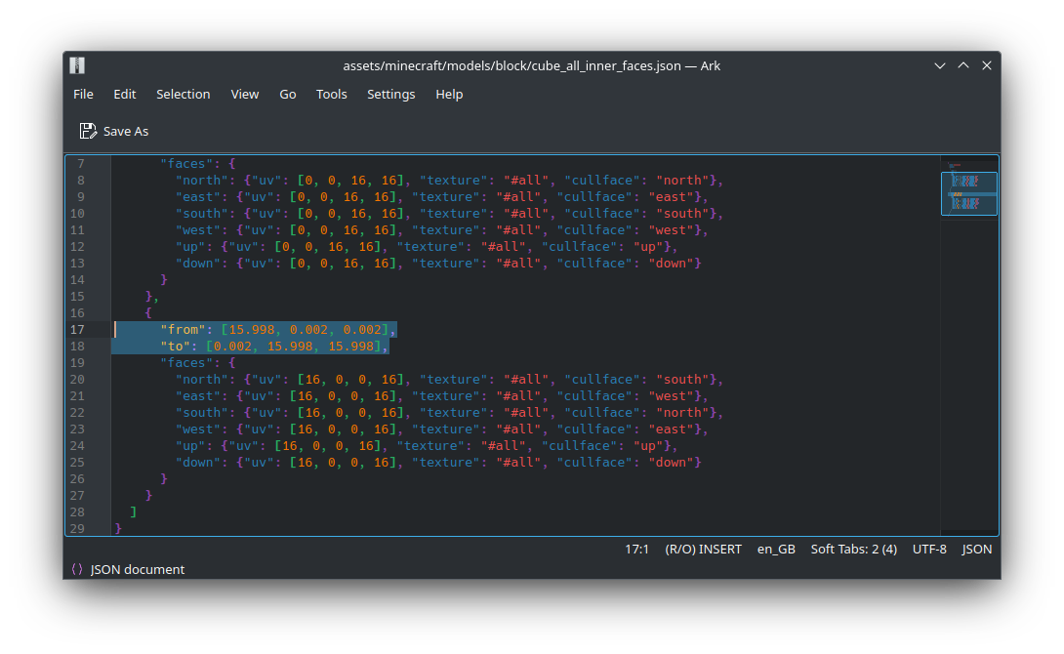Click the JSON document braces icon
1064x654 pixels.
pos(77,569)
